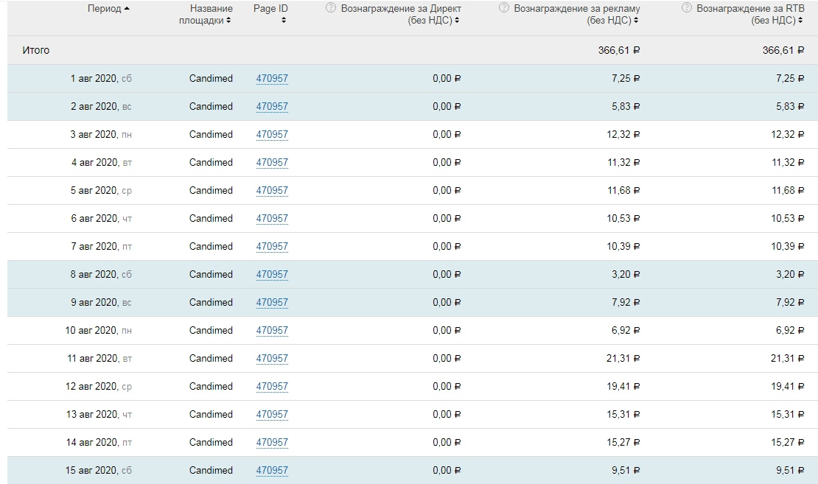Viewport: 818px width, 484px height.
Task: Open Page ID link in 1 авг row
Action: (272, 79)
